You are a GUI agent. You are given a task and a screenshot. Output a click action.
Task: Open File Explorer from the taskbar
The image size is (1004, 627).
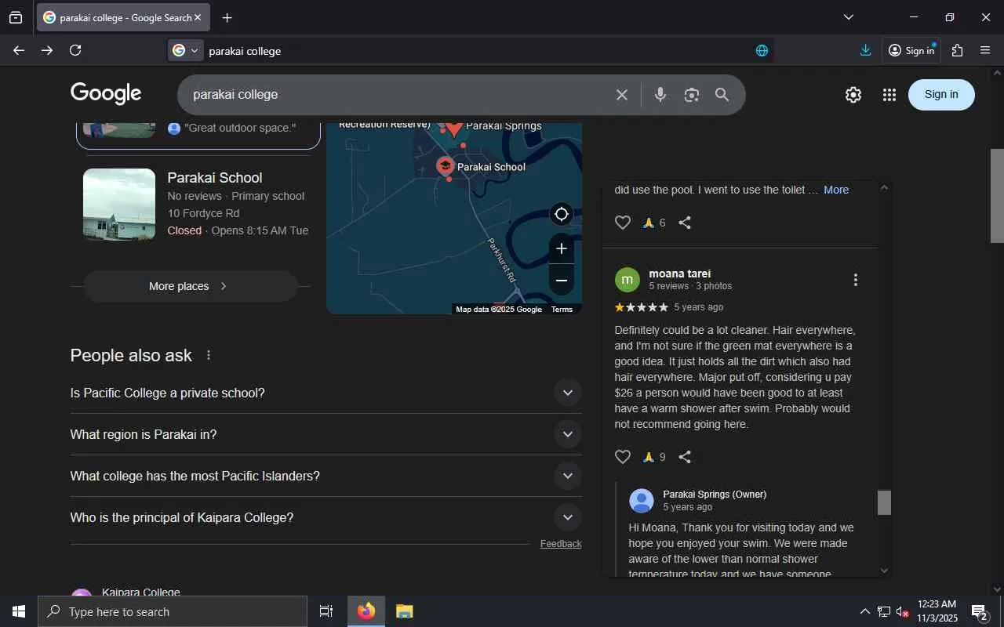[x=404, y=611]
